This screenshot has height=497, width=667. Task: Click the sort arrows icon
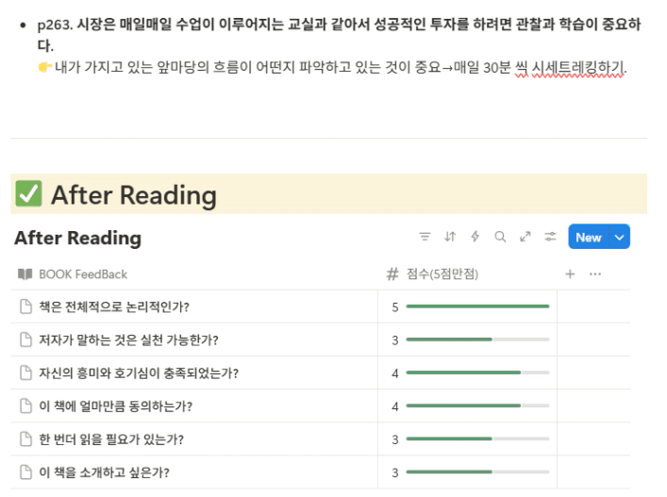[x=450, y=237]
